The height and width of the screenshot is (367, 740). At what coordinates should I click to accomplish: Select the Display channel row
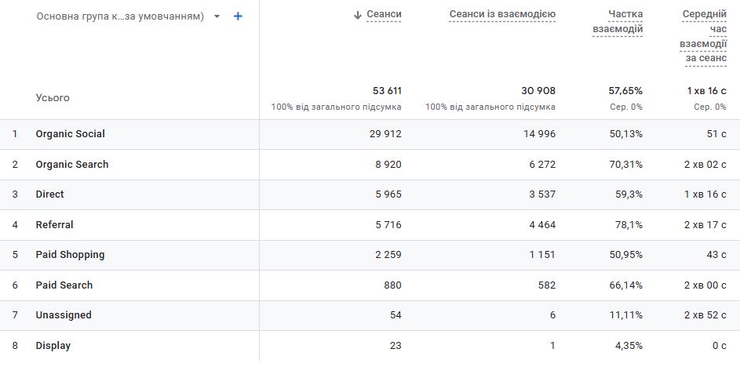(x=53, y=346)
